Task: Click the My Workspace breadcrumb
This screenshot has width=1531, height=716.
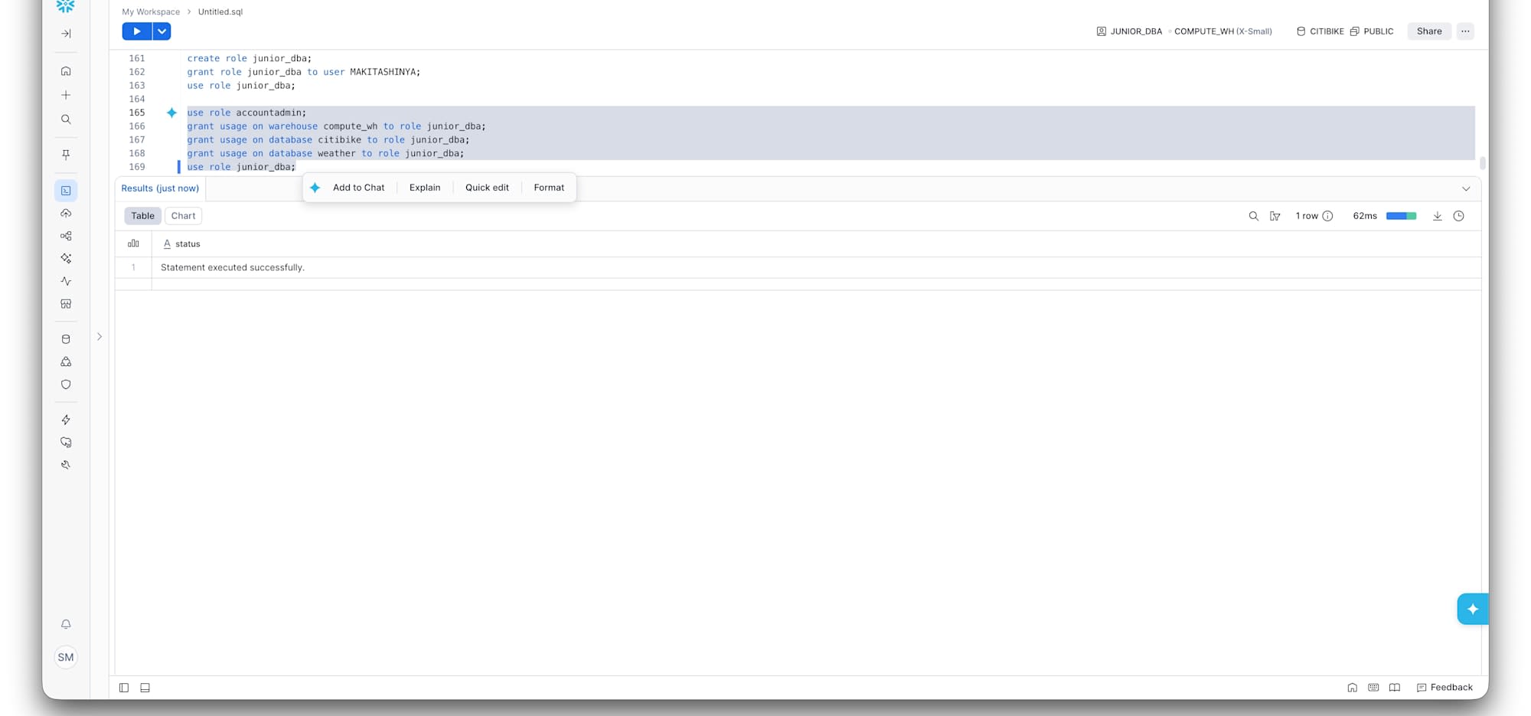Action: [151, 11]
